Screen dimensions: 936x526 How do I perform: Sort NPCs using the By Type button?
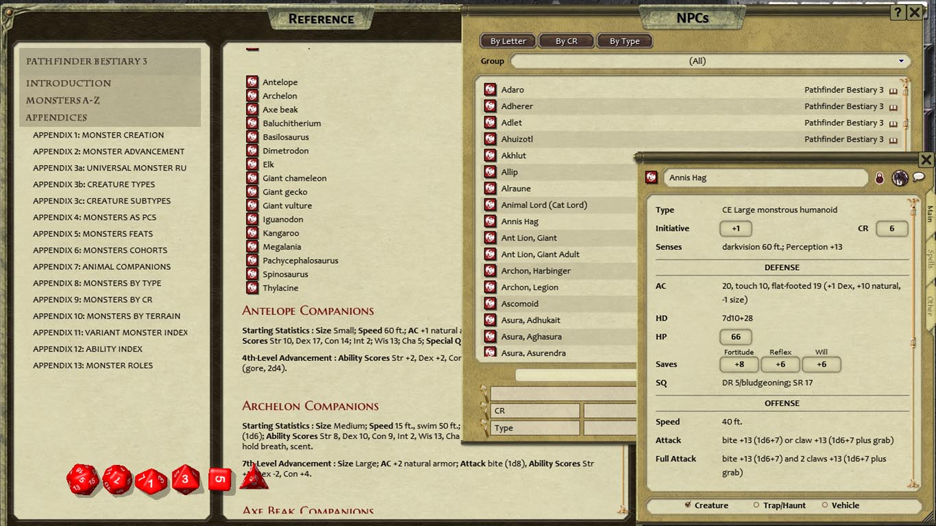[624, 40]
